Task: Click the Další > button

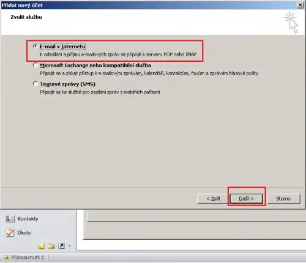Action: click(x=246, y=199)
